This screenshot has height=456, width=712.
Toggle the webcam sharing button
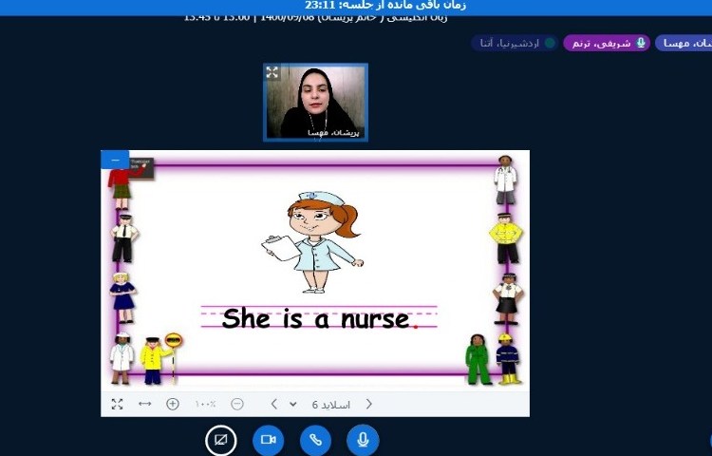(x=268, y=440)
